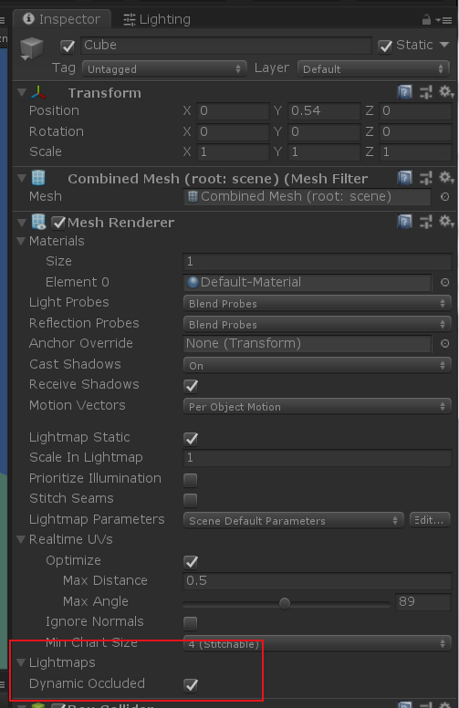Click the Edit... button for Lightmap Parameters
The height and width of the screenshot is (708, 459).
click(430, 520)
